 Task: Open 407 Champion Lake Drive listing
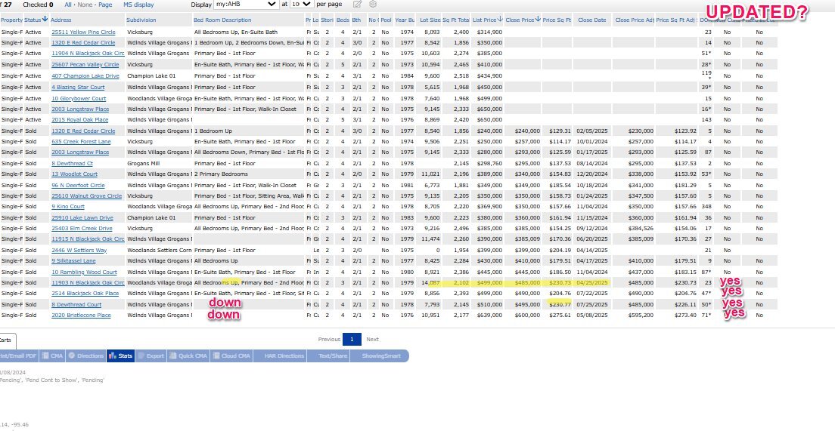coord(85,76)
